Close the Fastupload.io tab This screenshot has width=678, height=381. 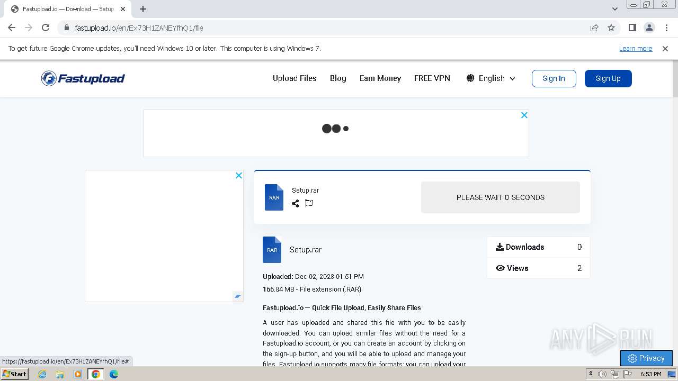pyautogui.click(x=123, y=9)
